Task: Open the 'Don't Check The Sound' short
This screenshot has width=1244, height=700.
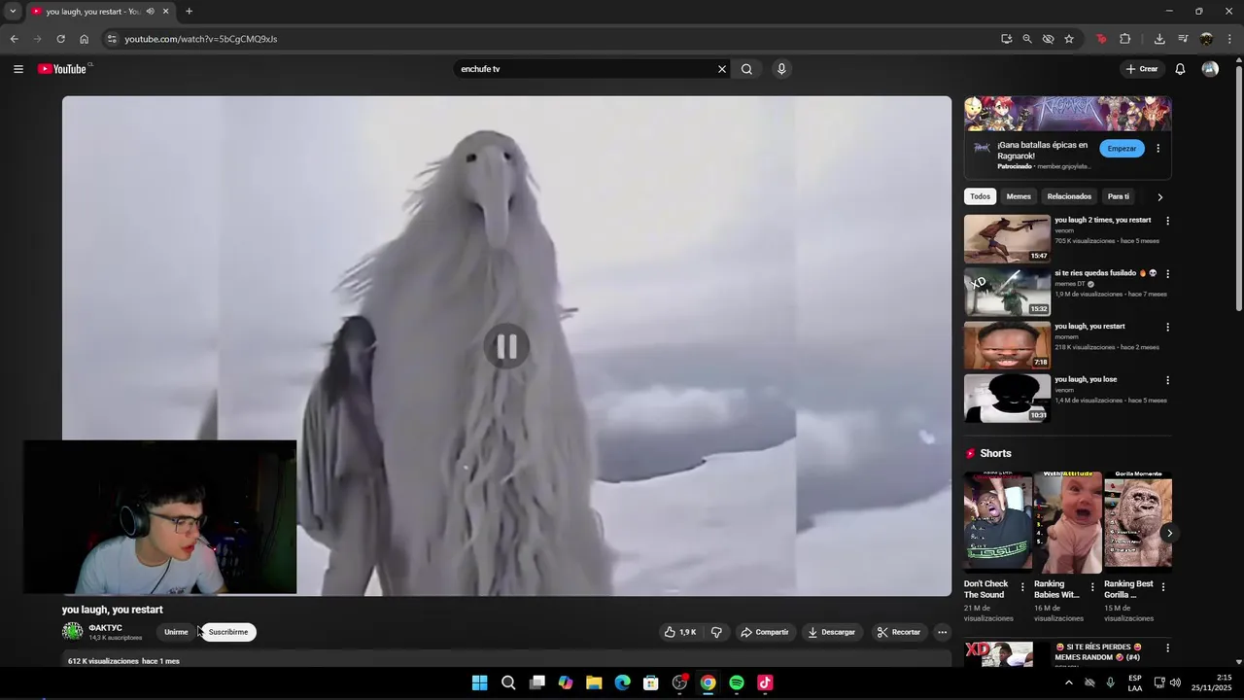Action: tap(998, 522)
